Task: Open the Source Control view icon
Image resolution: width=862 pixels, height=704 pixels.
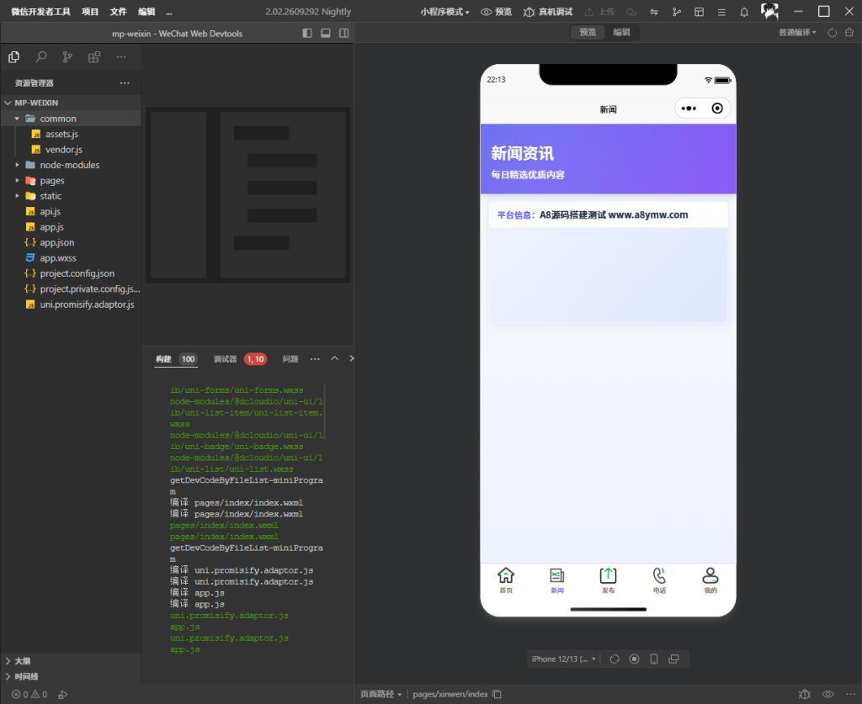Action: coord(67,57)
